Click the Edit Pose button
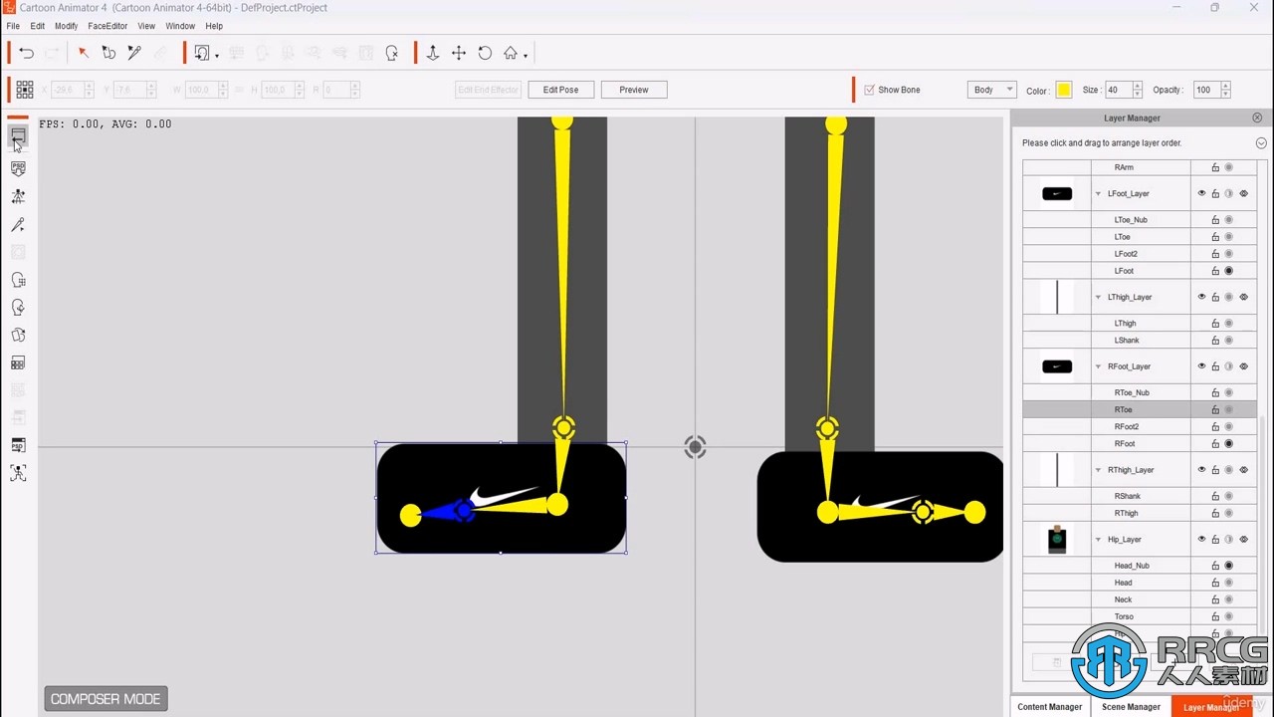 point(560,90)
